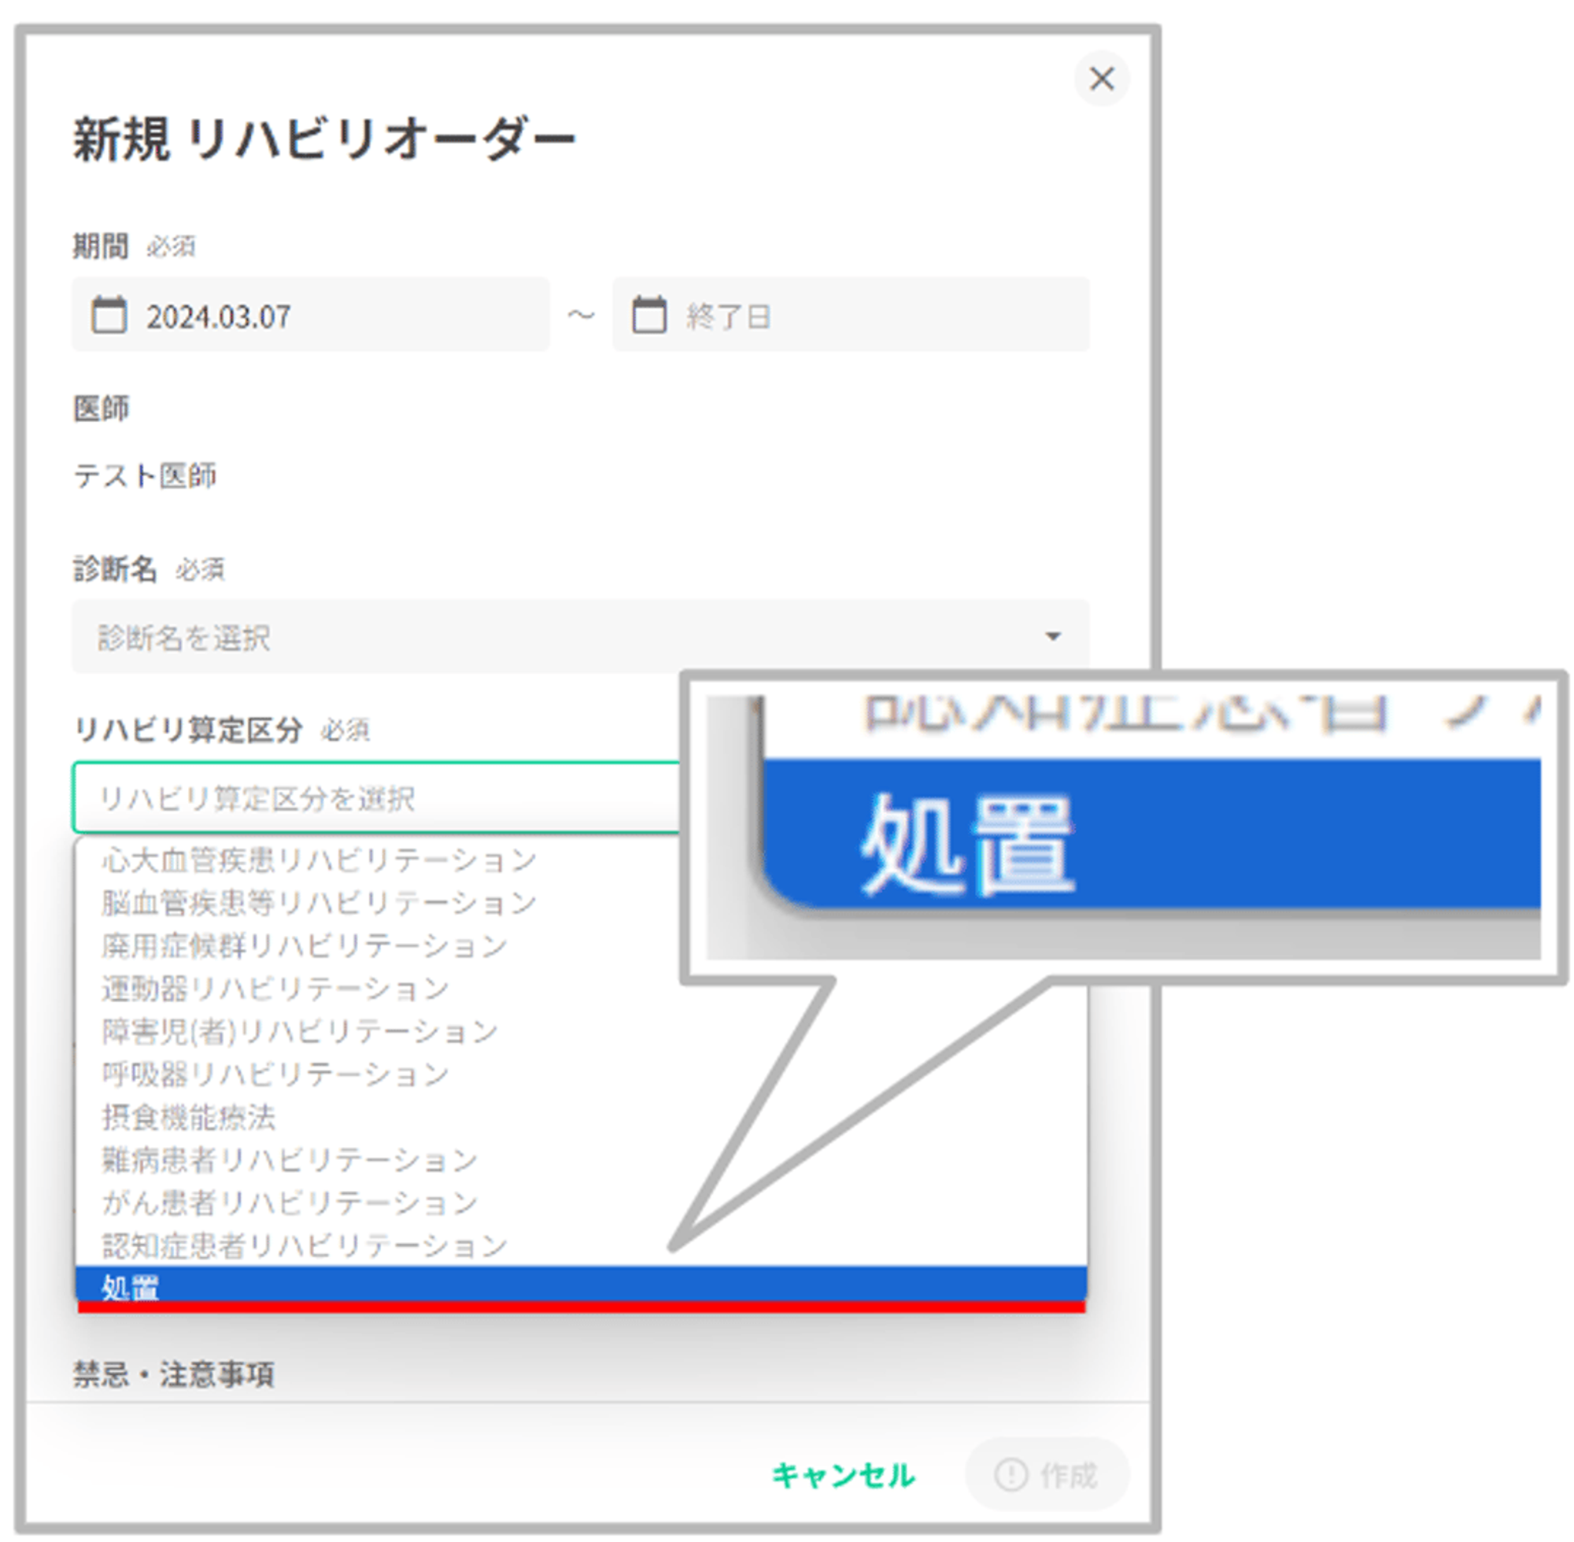Choose がん患者リハビリテーション option
1574x1542 pixels.
coord(290,1204)
